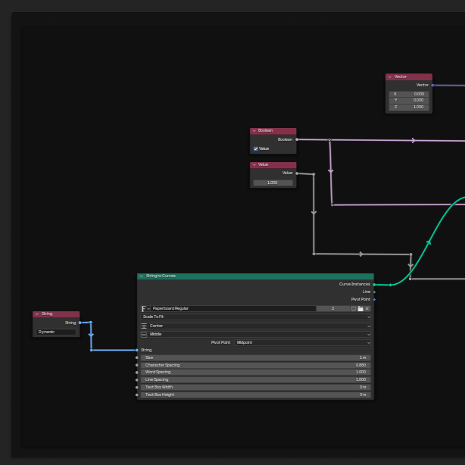Click the Line Spacing slider field
465x465 pixels.
(x=256, y=380)
